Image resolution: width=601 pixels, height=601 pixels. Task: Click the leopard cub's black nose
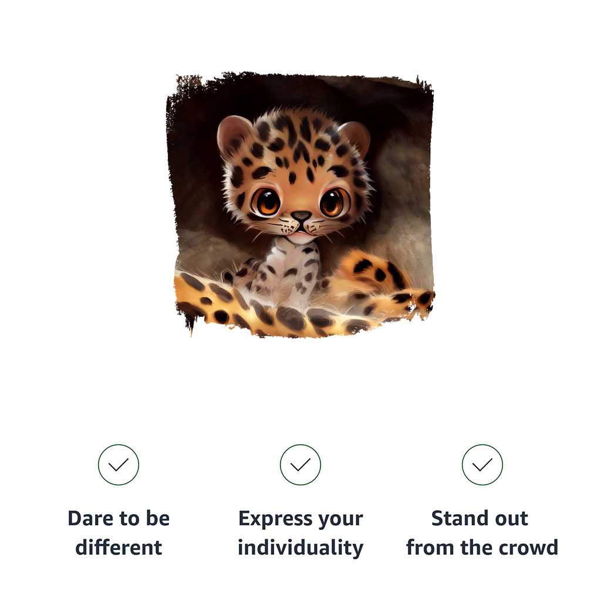(302, 217)
